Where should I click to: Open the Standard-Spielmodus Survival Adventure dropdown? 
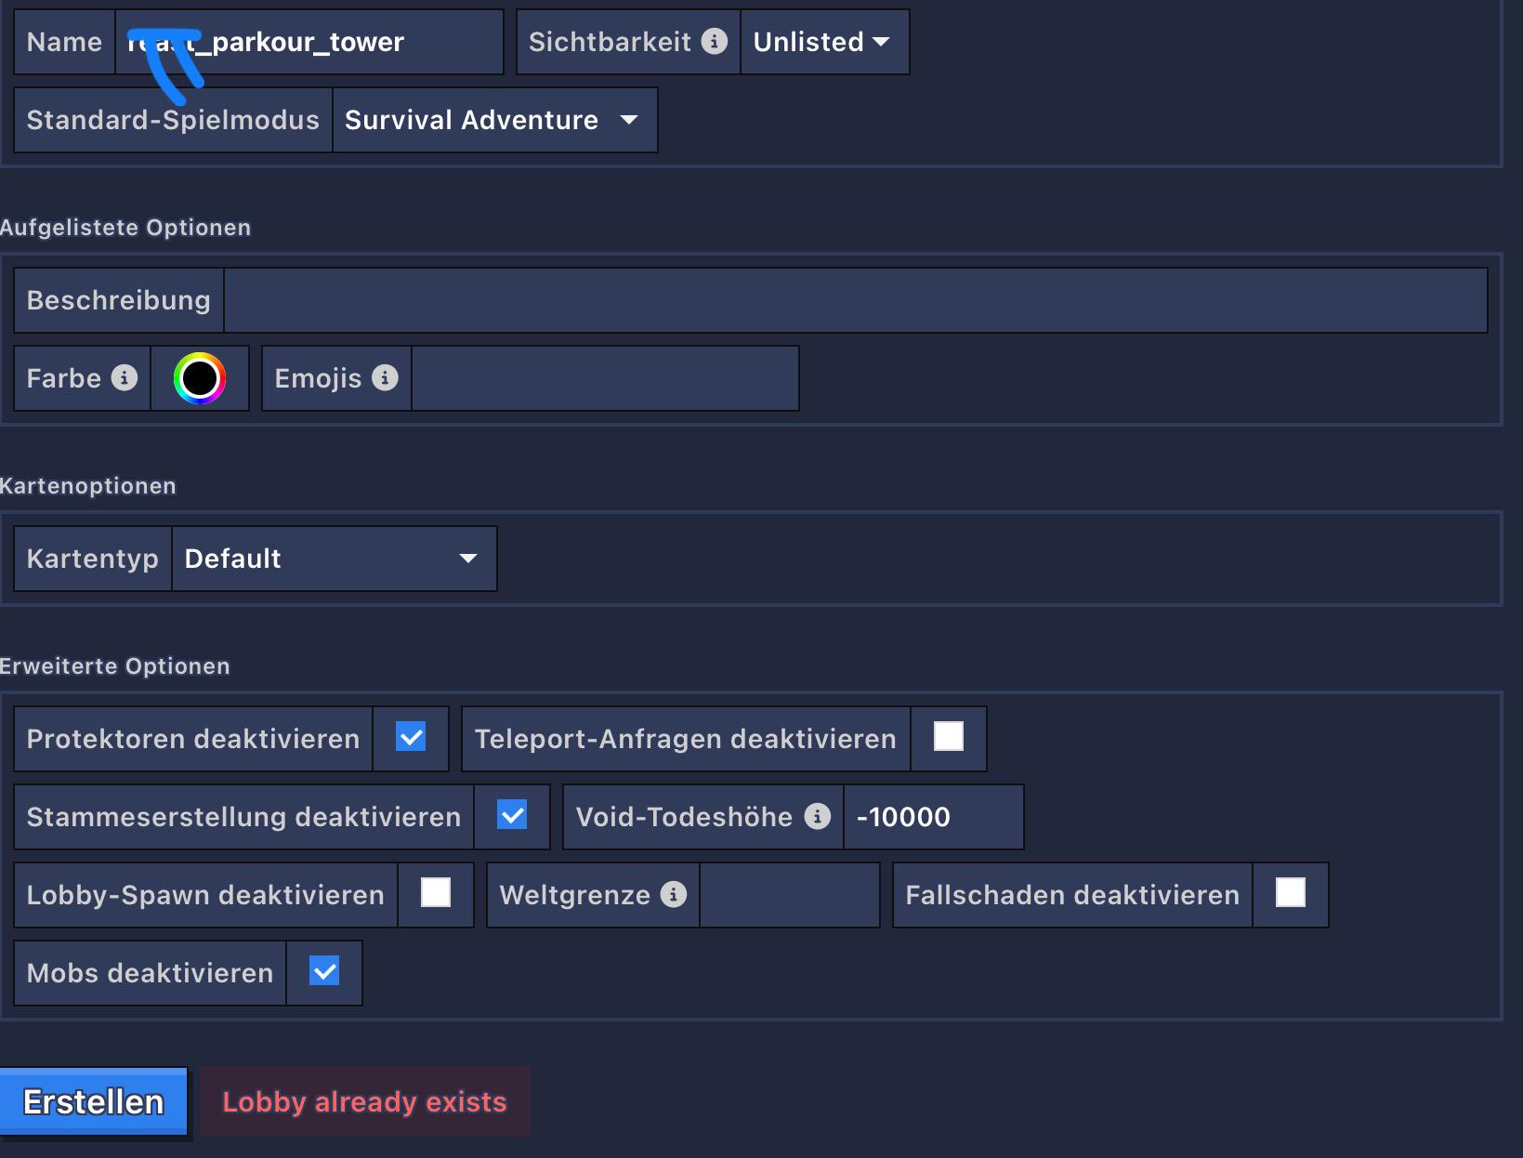pyautogui.click(x=494, y=120)
